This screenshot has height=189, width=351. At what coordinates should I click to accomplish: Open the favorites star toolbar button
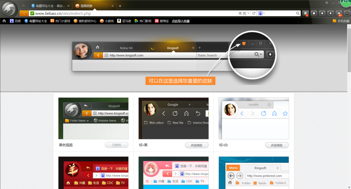[322, 13]
